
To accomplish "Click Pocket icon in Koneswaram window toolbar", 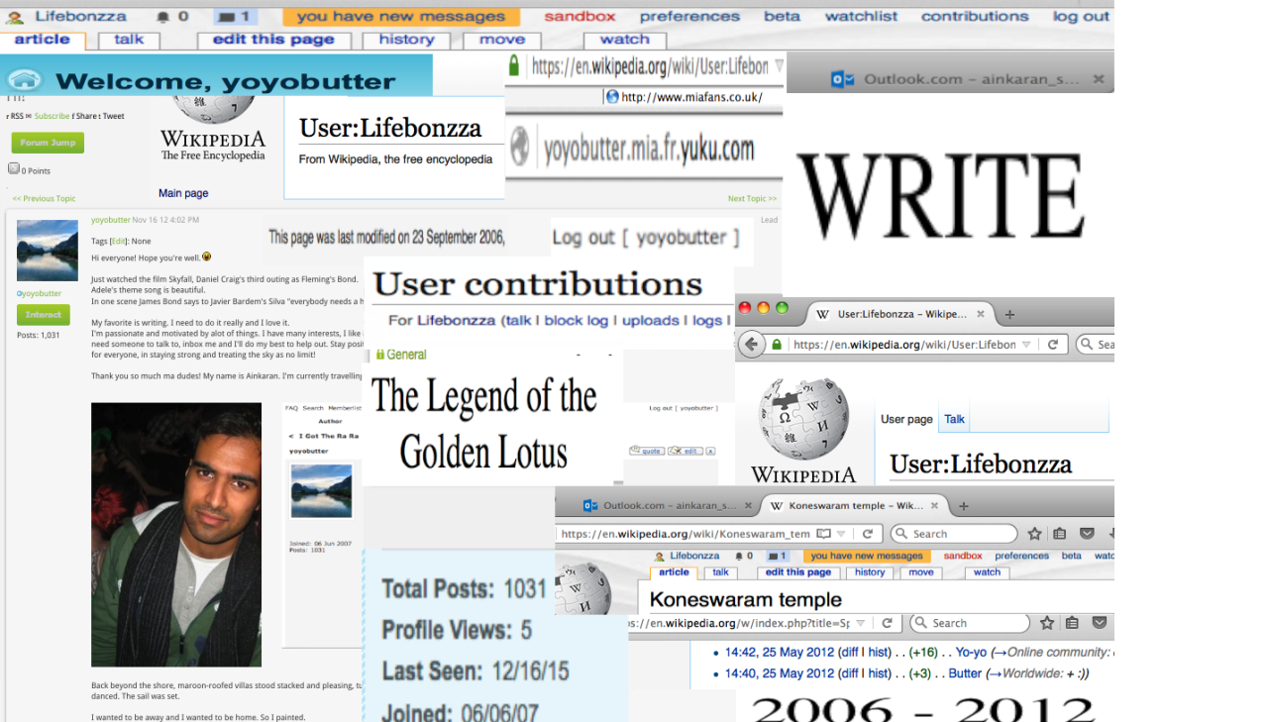I will [x=1088, y=534].
